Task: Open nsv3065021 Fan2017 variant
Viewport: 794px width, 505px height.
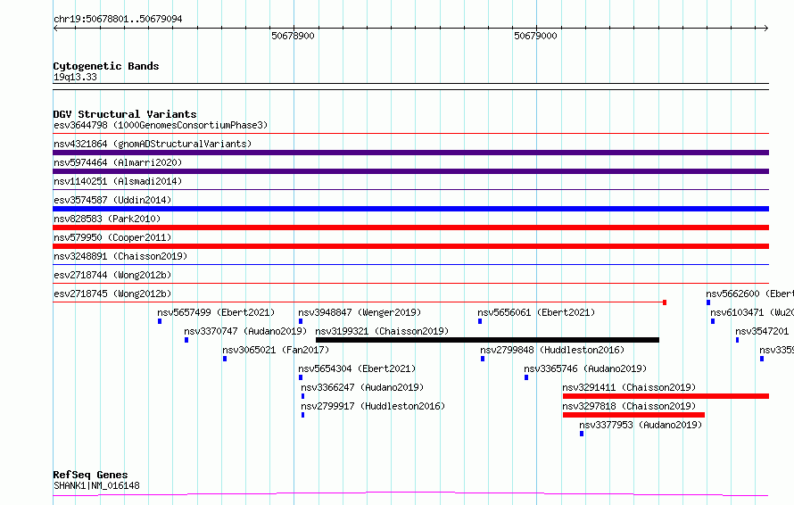Action: pos(276,350)
